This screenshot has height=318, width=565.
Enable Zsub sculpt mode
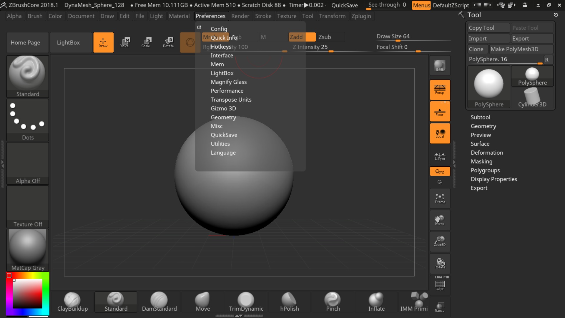[331, 37]
